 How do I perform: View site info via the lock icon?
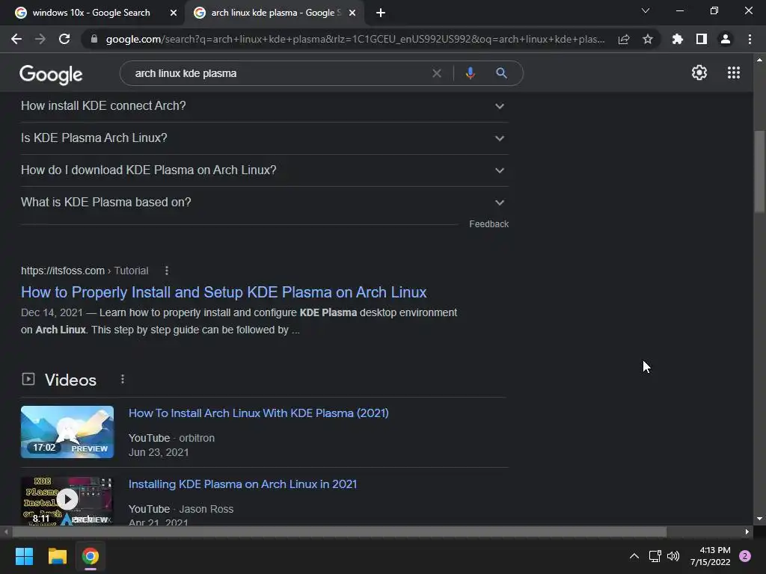pyautogui.click(x=94, y=39)
